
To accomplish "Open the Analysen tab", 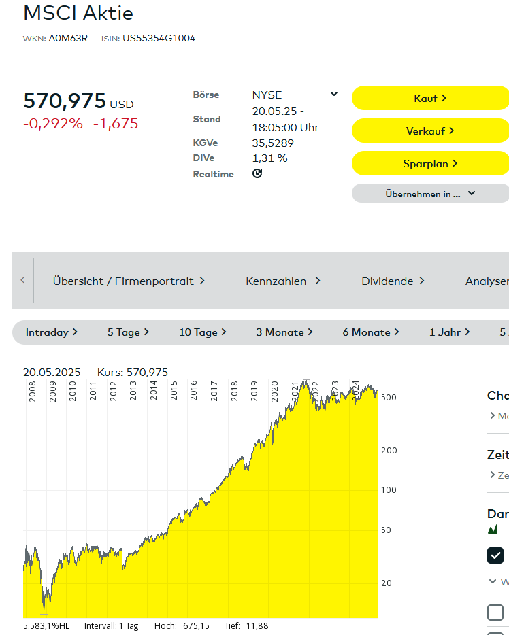I will (x=487, y=281).
